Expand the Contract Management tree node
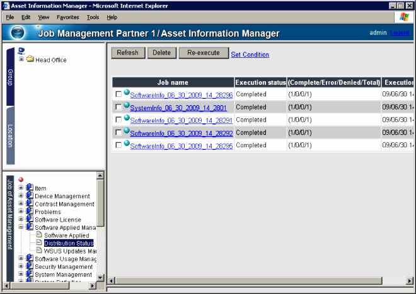The image size is (416, 294). coord(21,204)
